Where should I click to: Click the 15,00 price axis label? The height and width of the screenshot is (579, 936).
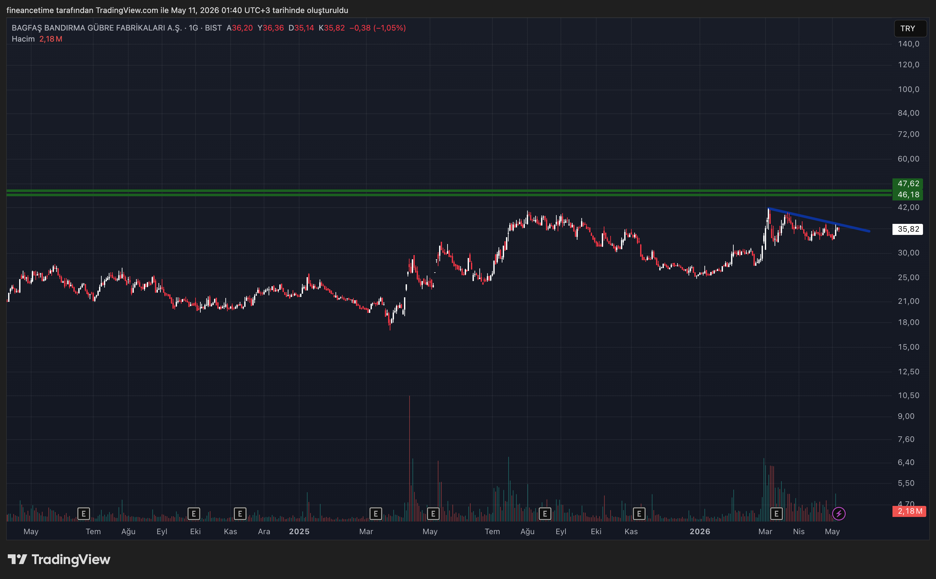[x=908, y=347]
